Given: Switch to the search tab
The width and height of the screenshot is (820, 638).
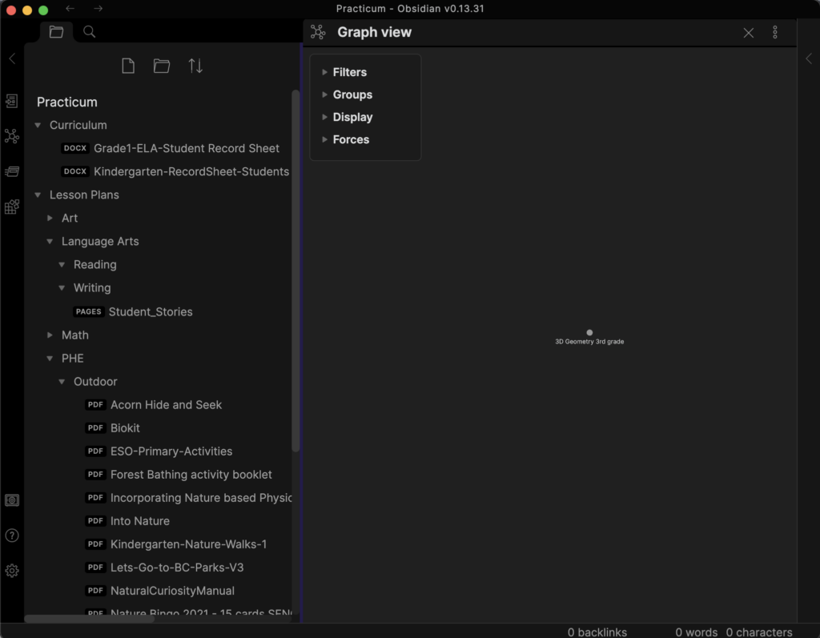Looking at the screenshot, I should [90, 32].
